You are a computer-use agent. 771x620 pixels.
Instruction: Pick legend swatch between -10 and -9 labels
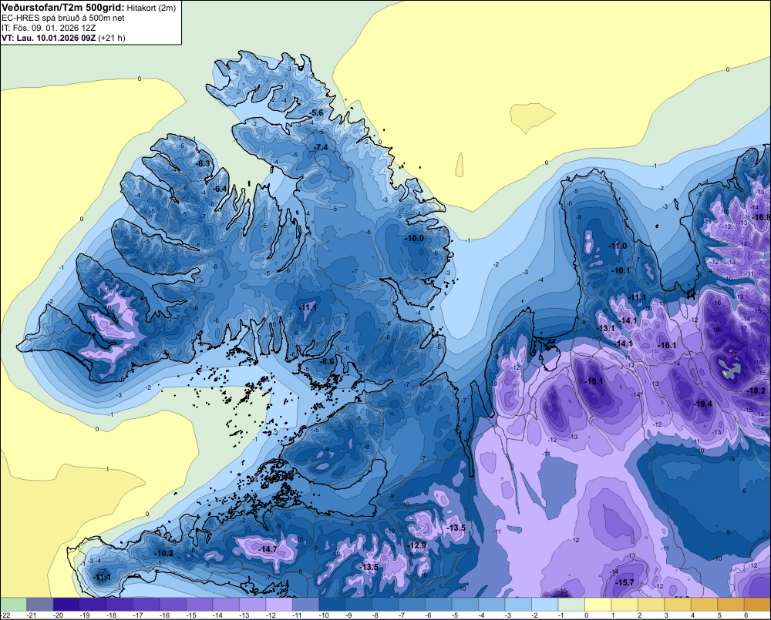332,605
